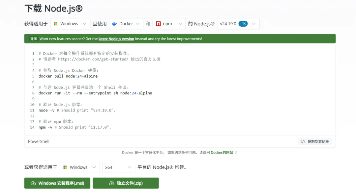Image resolution: width=356 pixels, height=195 pixels.
Task: Copy code with 复制到剪贴板 button
Action: point(315,141)
